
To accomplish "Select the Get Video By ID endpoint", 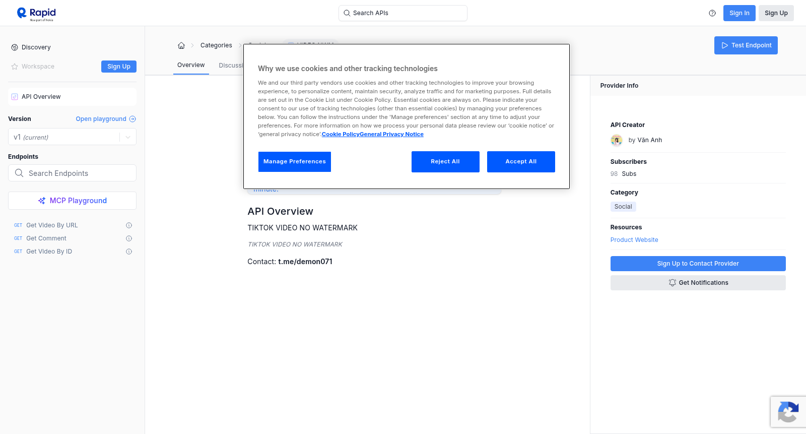I will pyautogui.click(x=49, y=252).
